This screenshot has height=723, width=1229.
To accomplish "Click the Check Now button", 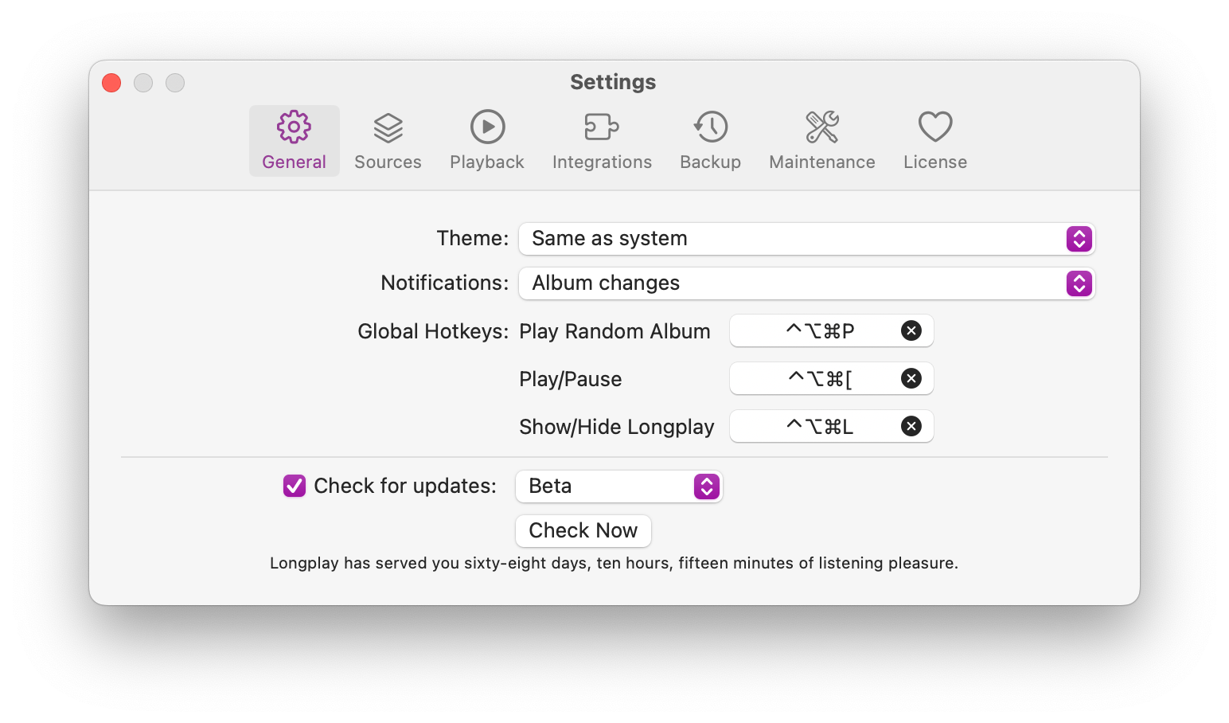I will [x=583, y=531].
